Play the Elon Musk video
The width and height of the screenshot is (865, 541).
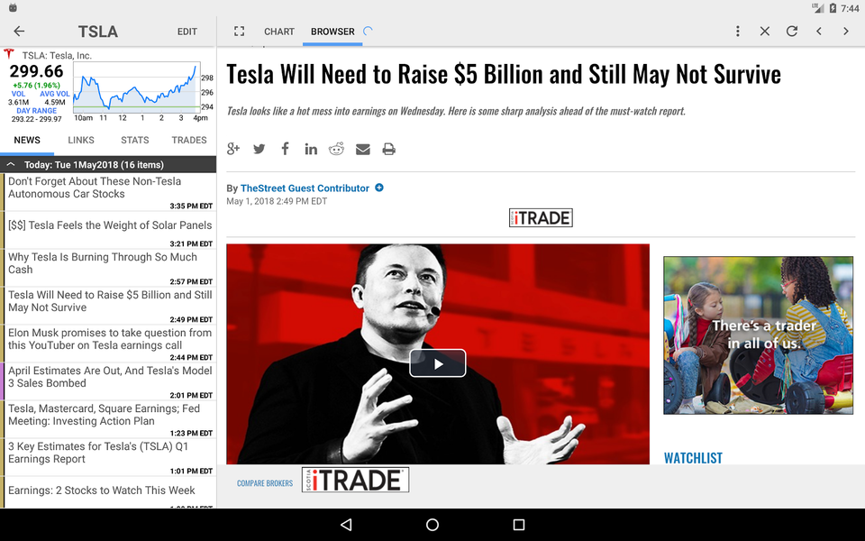438,362
